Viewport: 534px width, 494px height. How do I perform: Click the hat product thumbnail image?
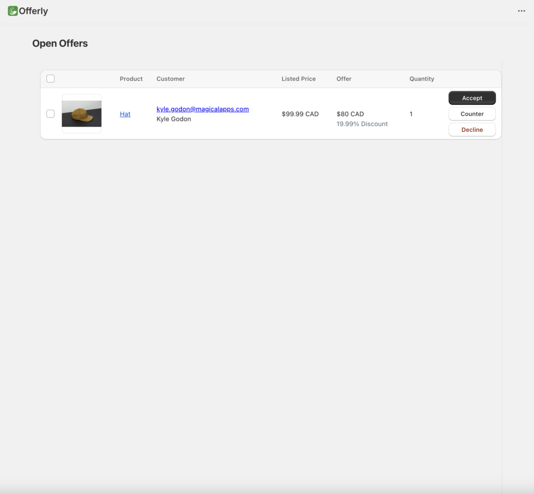point(81,114)
